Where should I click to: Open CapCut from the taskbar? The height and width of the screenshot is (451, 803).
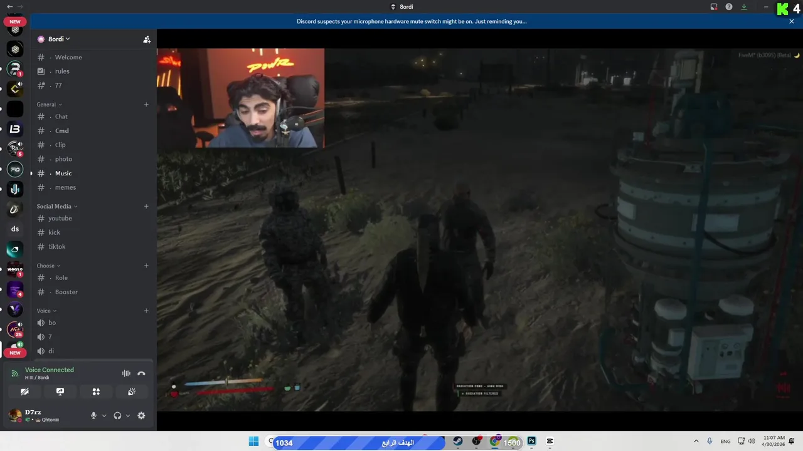coord(550,442)
